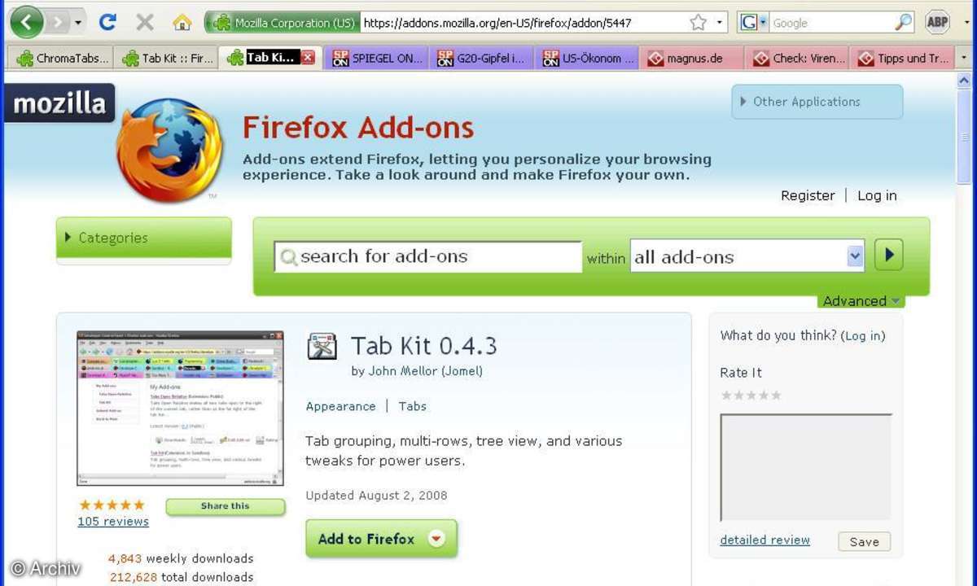
Task: Click the magnifier icon in Google search box
Action: (x=903, y=23)
